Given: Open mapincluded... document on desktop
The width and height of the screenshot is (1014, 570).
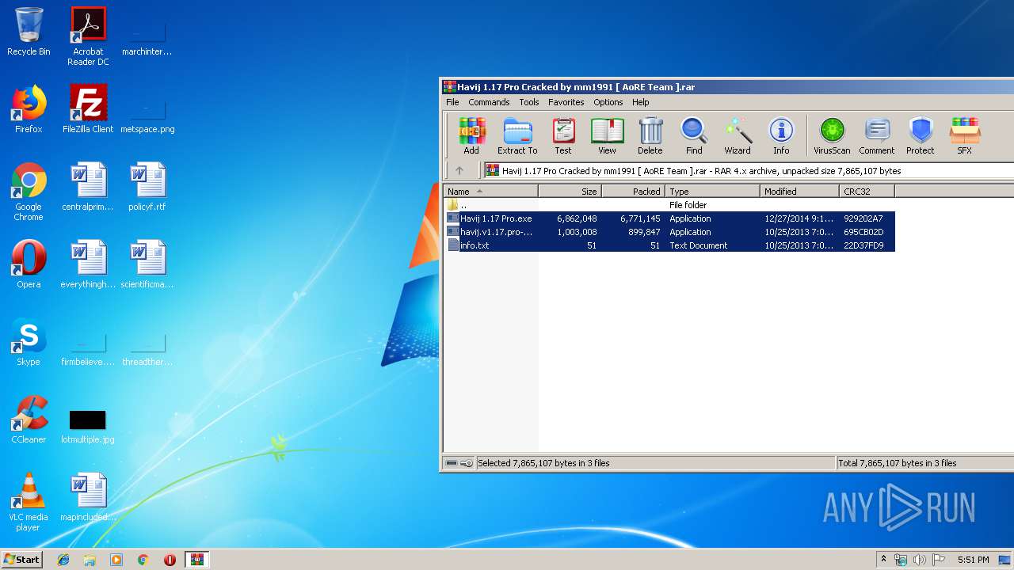Looking at the screenshot, I should [88, 497].
